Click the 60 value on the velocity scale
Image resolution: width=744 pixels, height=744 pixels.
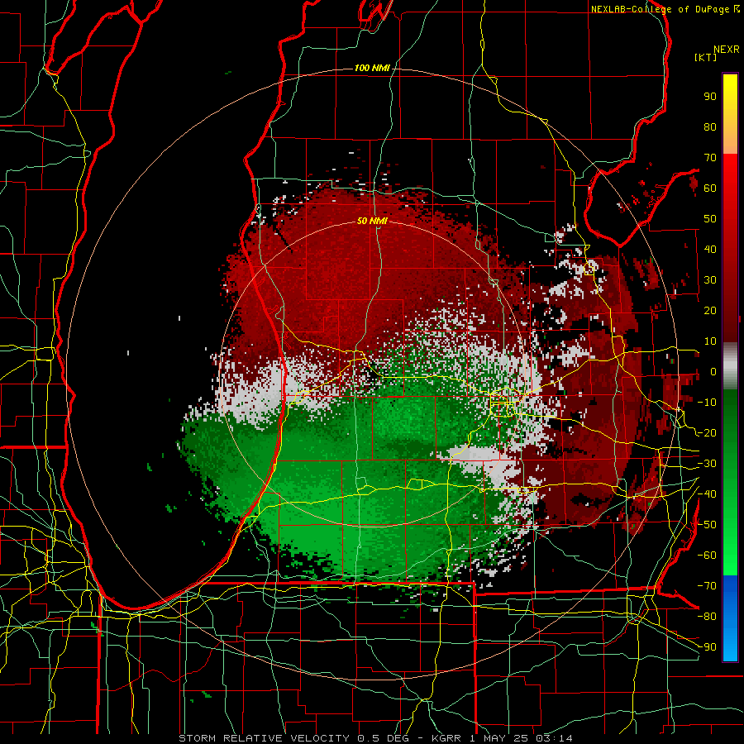(x=710, y=188)
